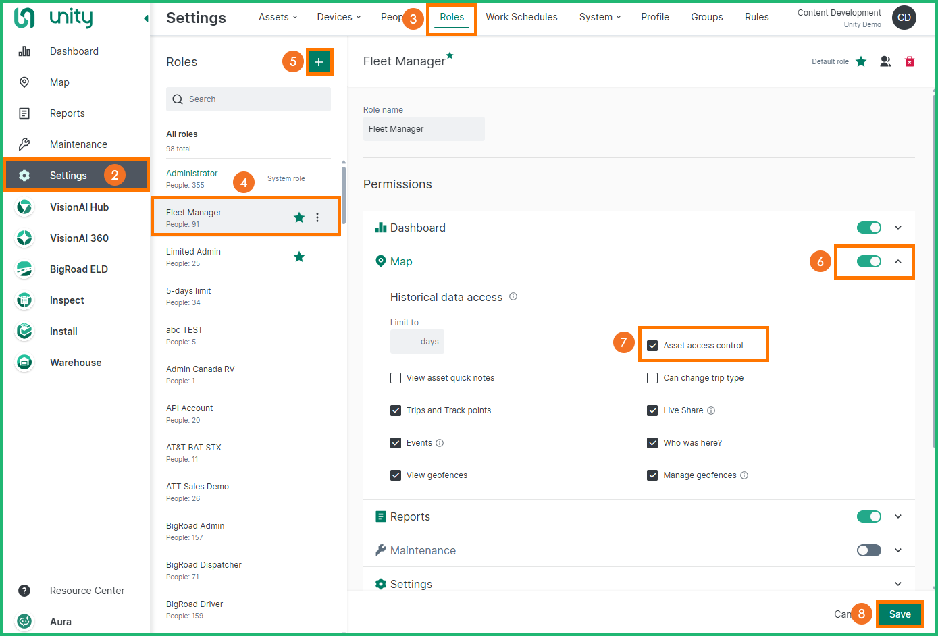The width and height of the screenshot is (938, 636).
Task: Collapse the left sidebar with arrow
Action: pyautogui.click(x=146, y=18)
